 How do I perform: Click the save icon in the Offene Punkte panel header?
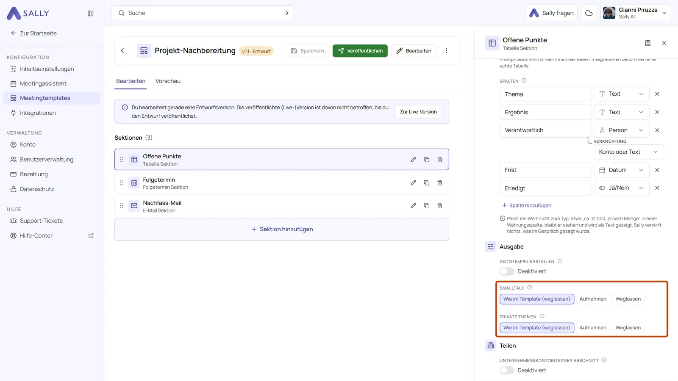point(647,43)
